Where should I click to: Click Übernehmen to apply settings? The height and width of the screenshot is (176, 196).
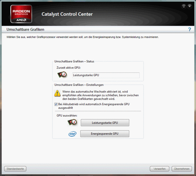pyautogui.click(x=182, y=169)
